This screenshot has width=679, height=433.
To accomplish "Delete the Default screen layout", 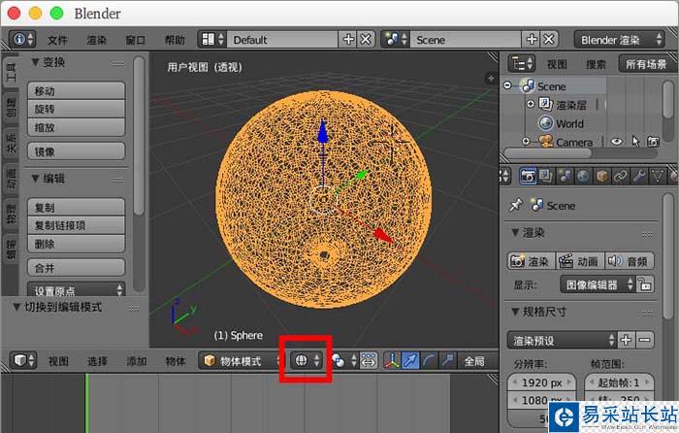I will 366,40.
